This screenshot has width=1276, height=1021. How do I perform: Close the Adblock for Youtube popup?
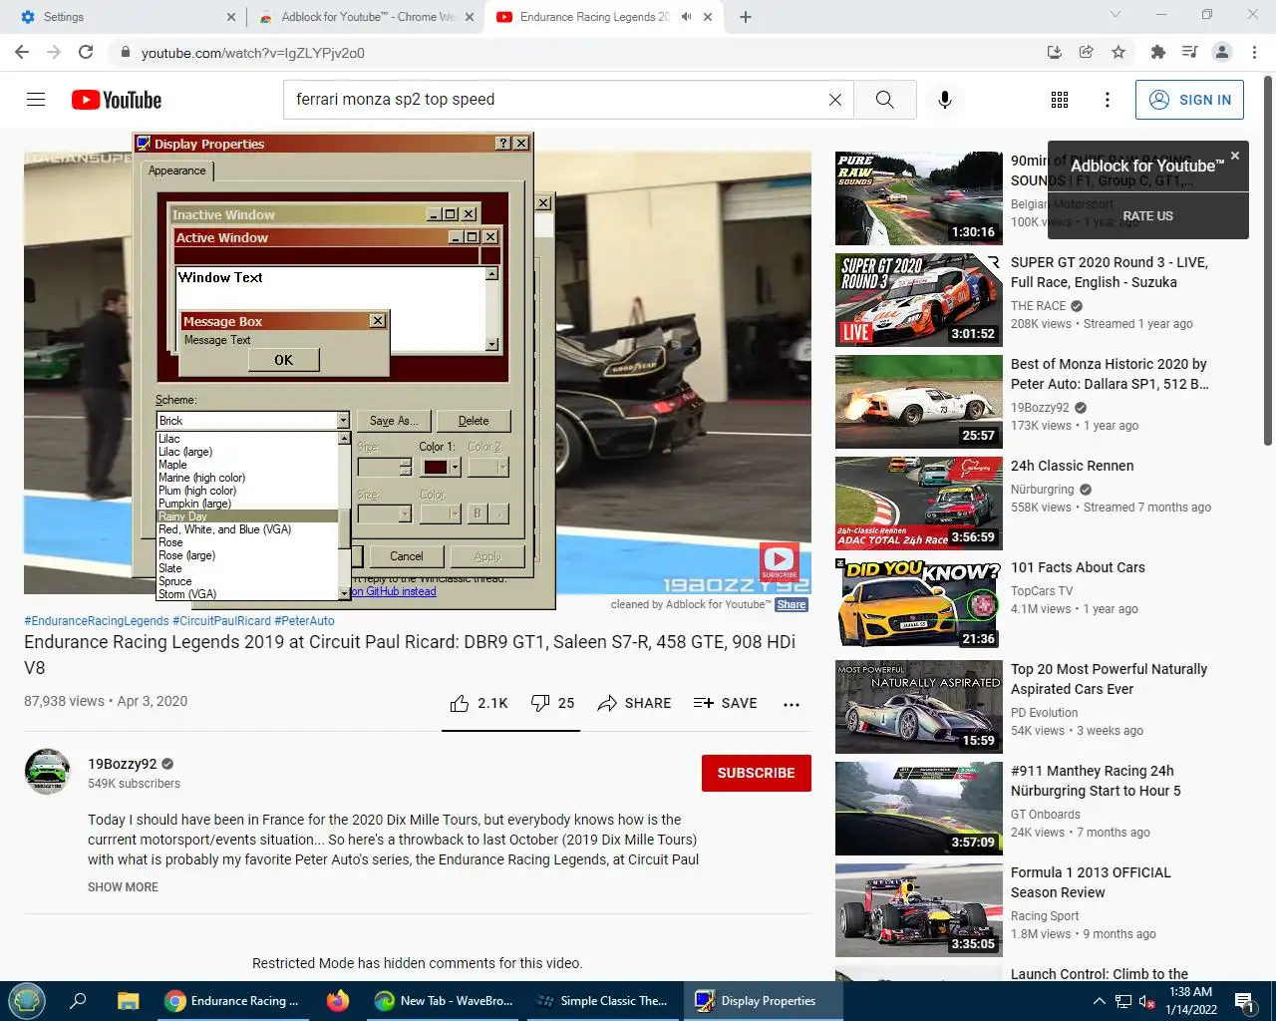(1235, 156)
